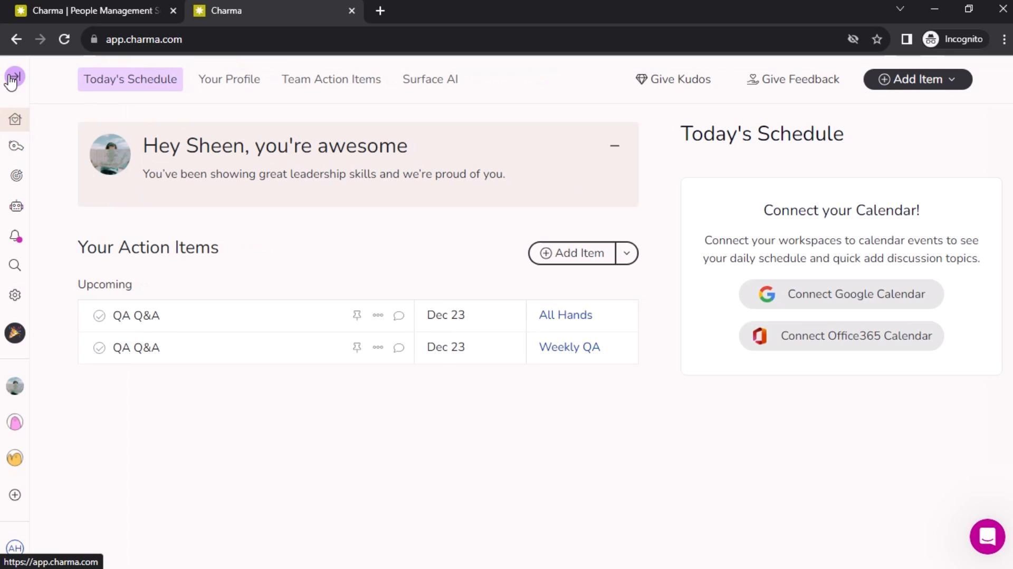Open dropdown arrow beside Add Item outline button
1013x569 pixels.
(x=626, y=253)
